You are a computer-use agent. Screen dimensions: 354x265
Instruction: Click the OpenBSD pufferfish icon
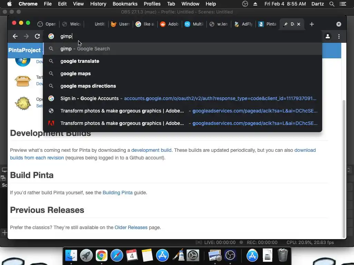tap(22, 103)
